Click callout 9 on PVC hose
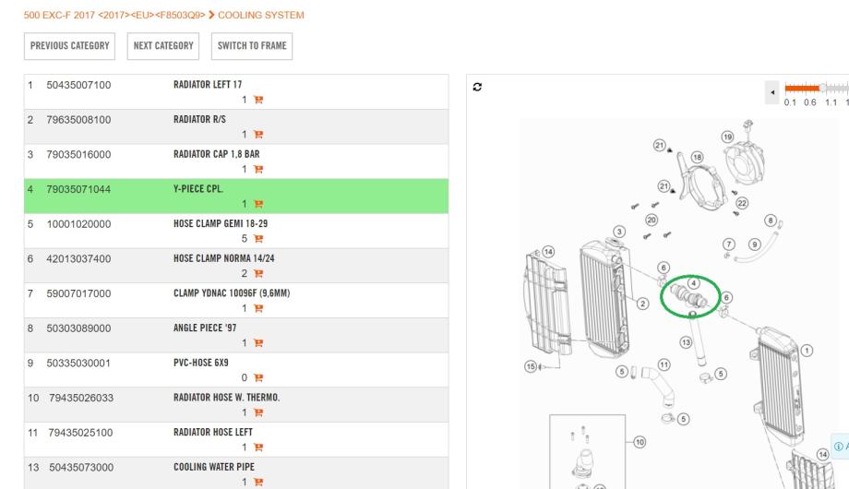The image size is (849, 489). click(755, 244)
